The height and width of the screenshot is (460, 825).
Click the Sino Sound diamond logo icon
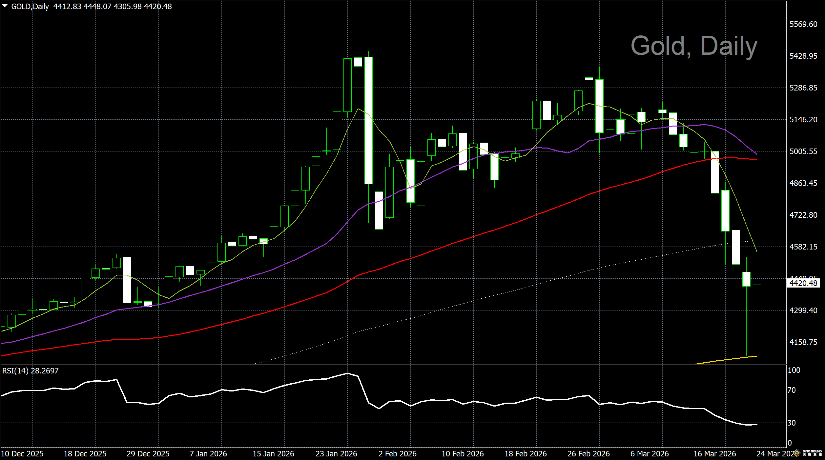797,453
